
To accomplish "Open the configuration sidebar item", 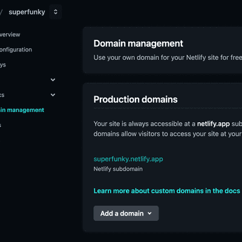I will coord(16,50).
